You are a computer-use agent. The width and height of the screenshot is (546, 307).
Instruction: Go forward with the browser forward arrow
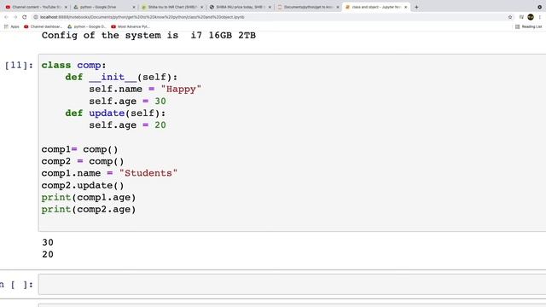point(15,17)
